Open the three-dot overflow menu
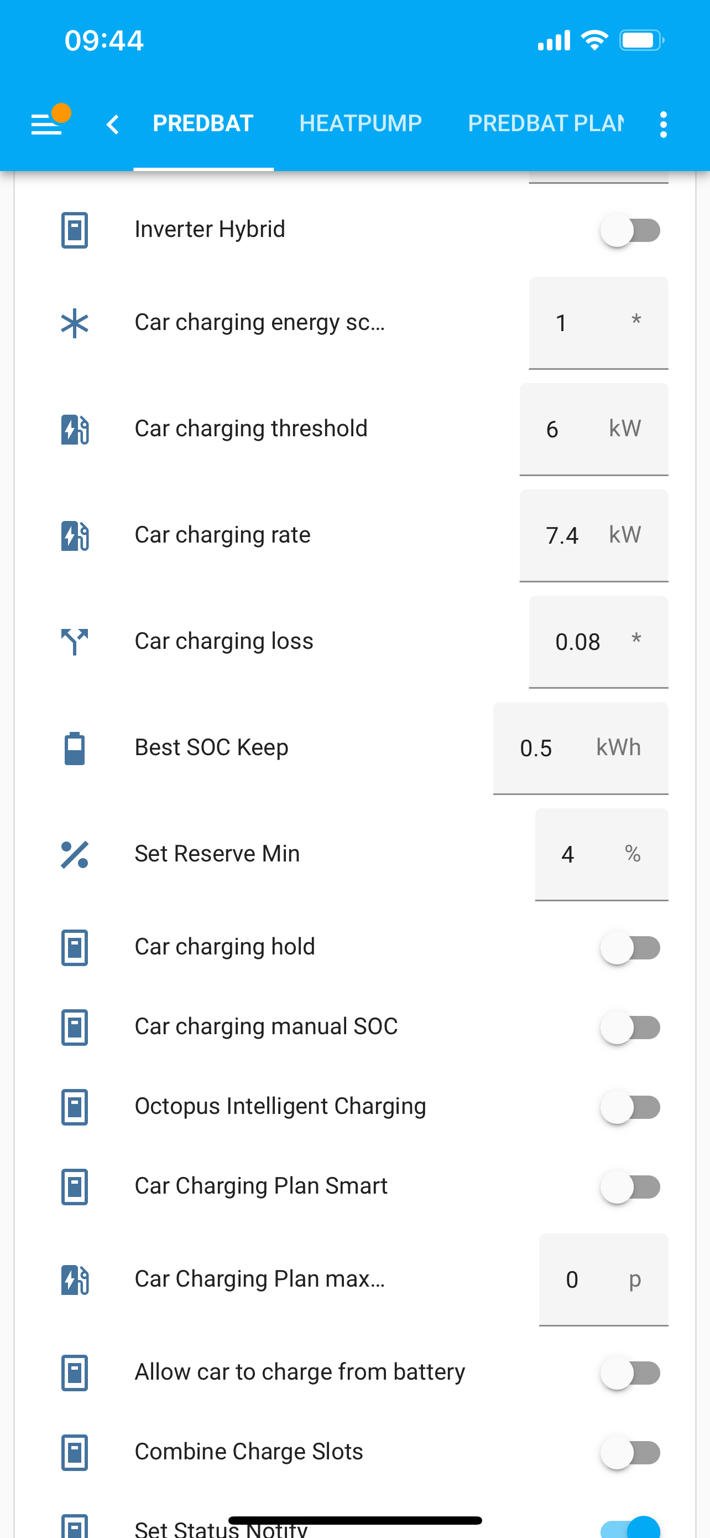This screenshot has width=710, height=1538. coord(663,124)
